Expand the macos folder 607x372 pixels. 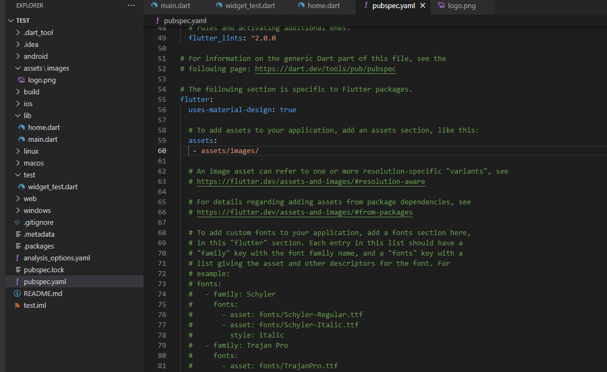(x=18, y=163)
